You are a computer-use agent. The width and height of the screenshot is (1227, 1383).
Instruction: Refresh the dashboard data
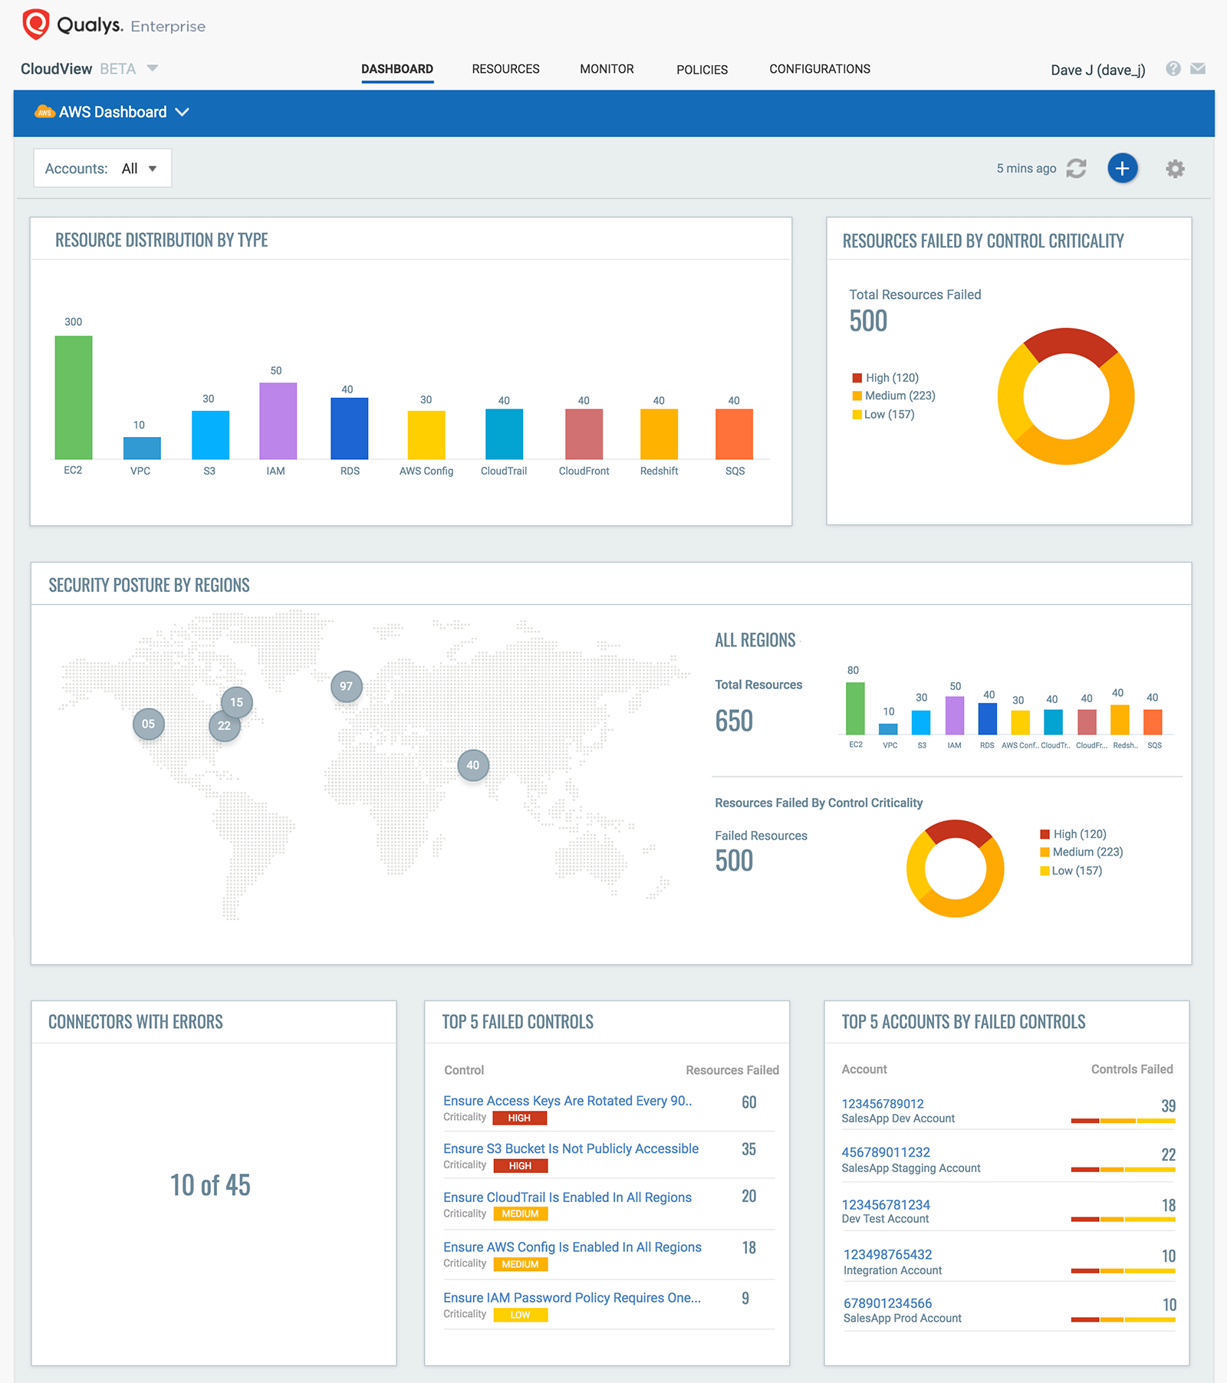tap(1077, 168)
